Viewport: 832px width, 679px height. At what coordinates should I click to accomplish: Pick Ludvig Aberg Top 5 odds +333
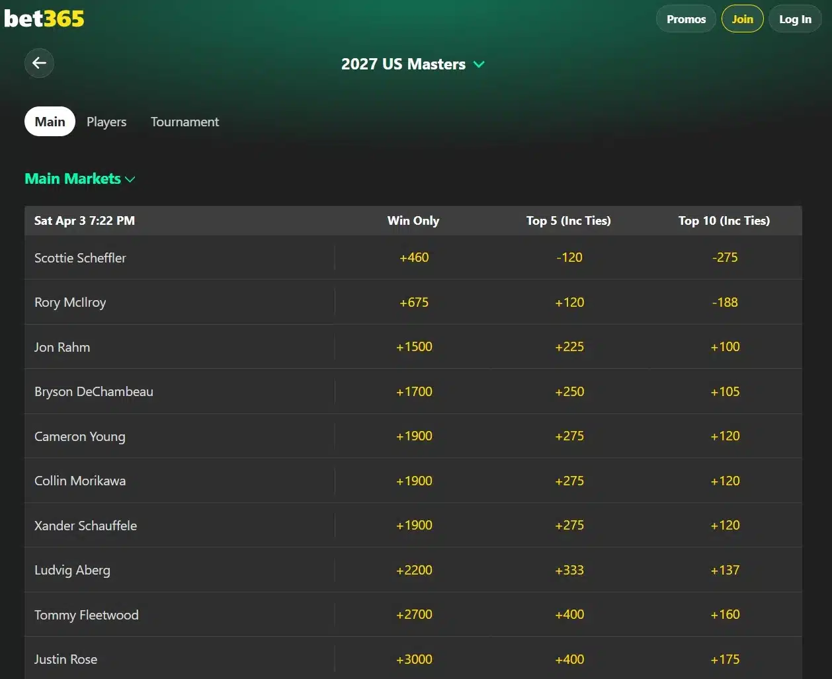coord(569,570)
